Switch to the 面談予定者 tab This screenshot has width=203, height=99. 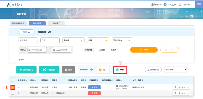[37, 23]
